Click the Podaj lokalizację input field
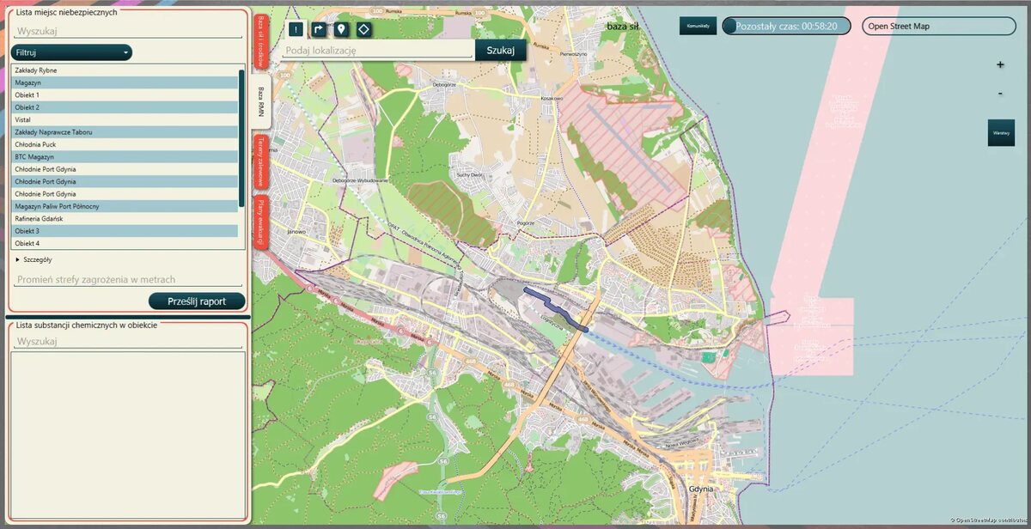Screen dimensions: 1031x529 point(378,50)
